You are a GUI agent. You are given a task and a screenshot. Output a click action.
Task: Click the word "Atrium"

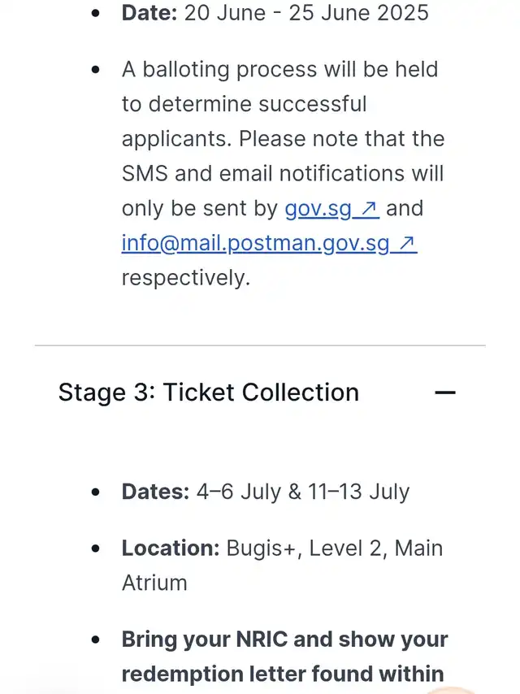point(154,583)
